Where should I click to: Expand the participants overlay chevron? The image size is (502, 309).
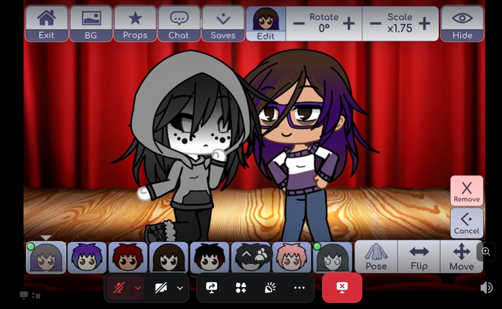[x=246, y=254]
